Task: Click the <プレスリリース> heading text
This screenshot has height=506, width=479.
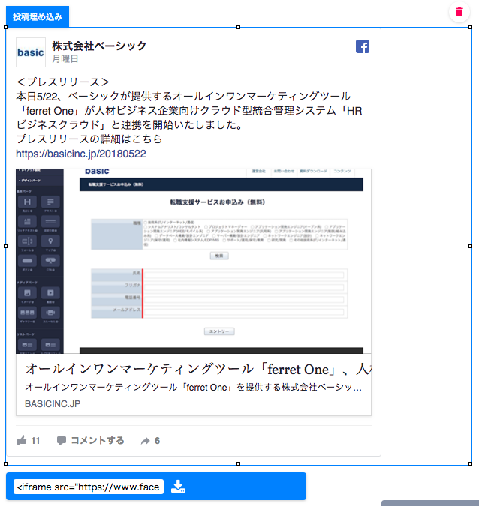Action: point(63,82)
